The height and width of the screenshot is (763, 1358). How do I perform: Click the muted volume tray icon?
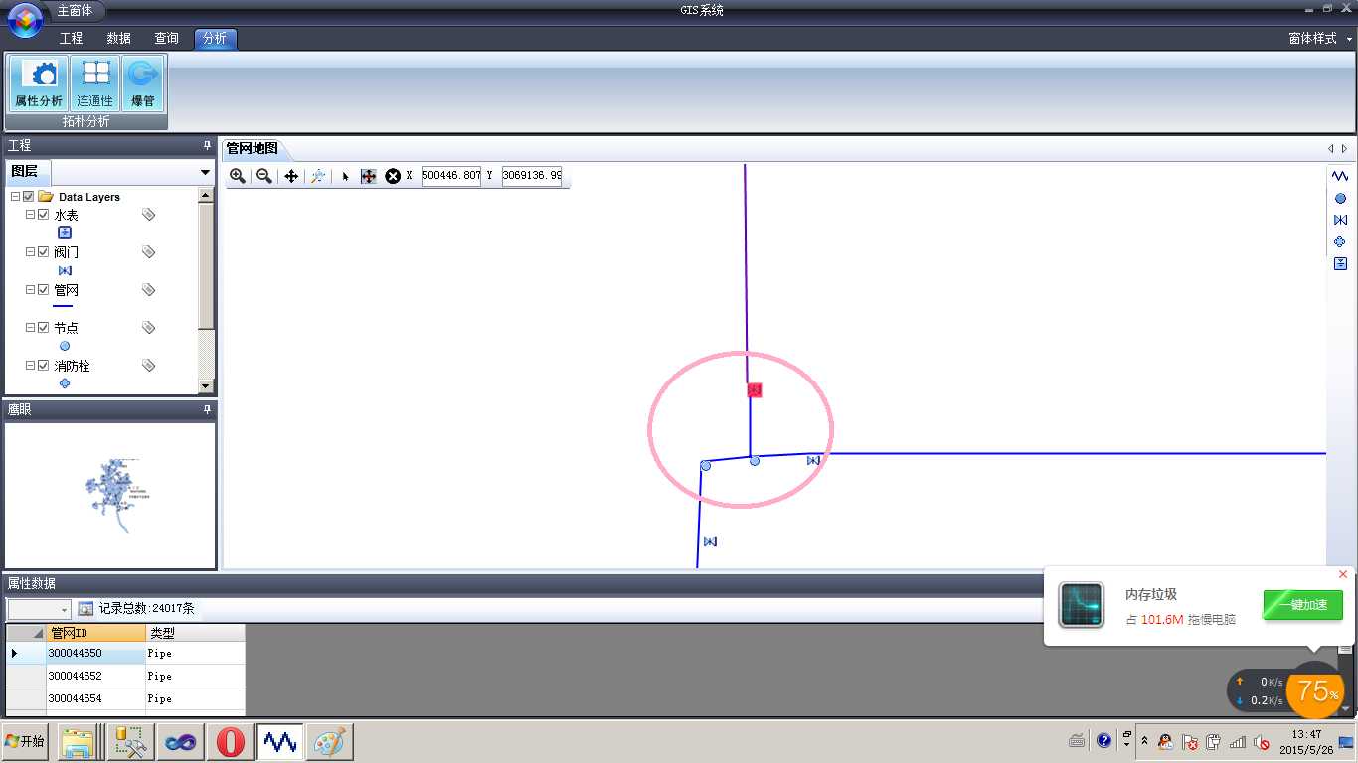point(1262,741)
